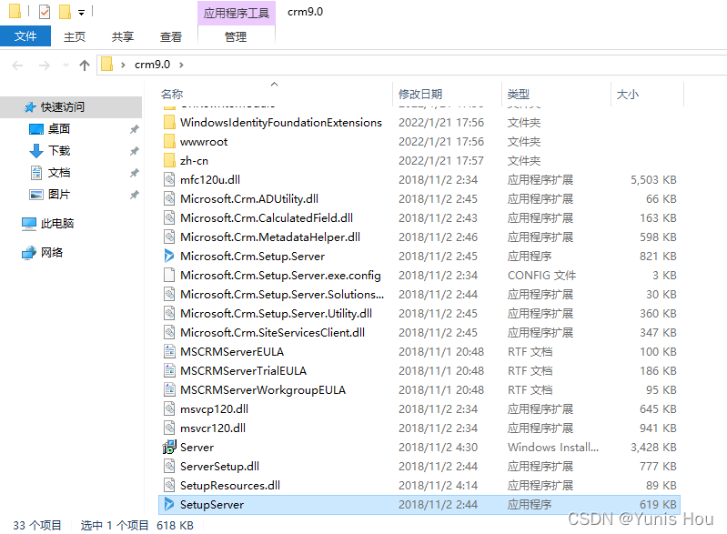Open the recent locations dropdown arrow
This screenshot has width=727, height=534.
(66, 65)
